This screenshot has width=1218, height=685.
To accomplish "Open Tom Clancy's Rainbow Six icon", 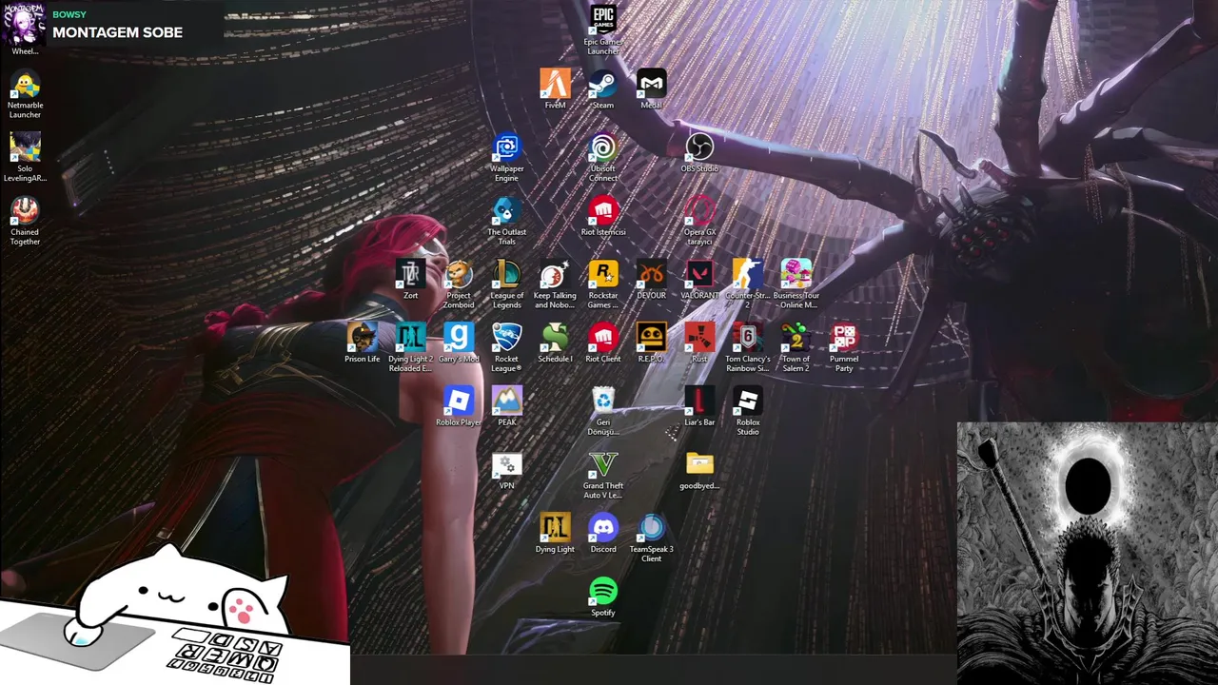I will [x=748, y=338].
